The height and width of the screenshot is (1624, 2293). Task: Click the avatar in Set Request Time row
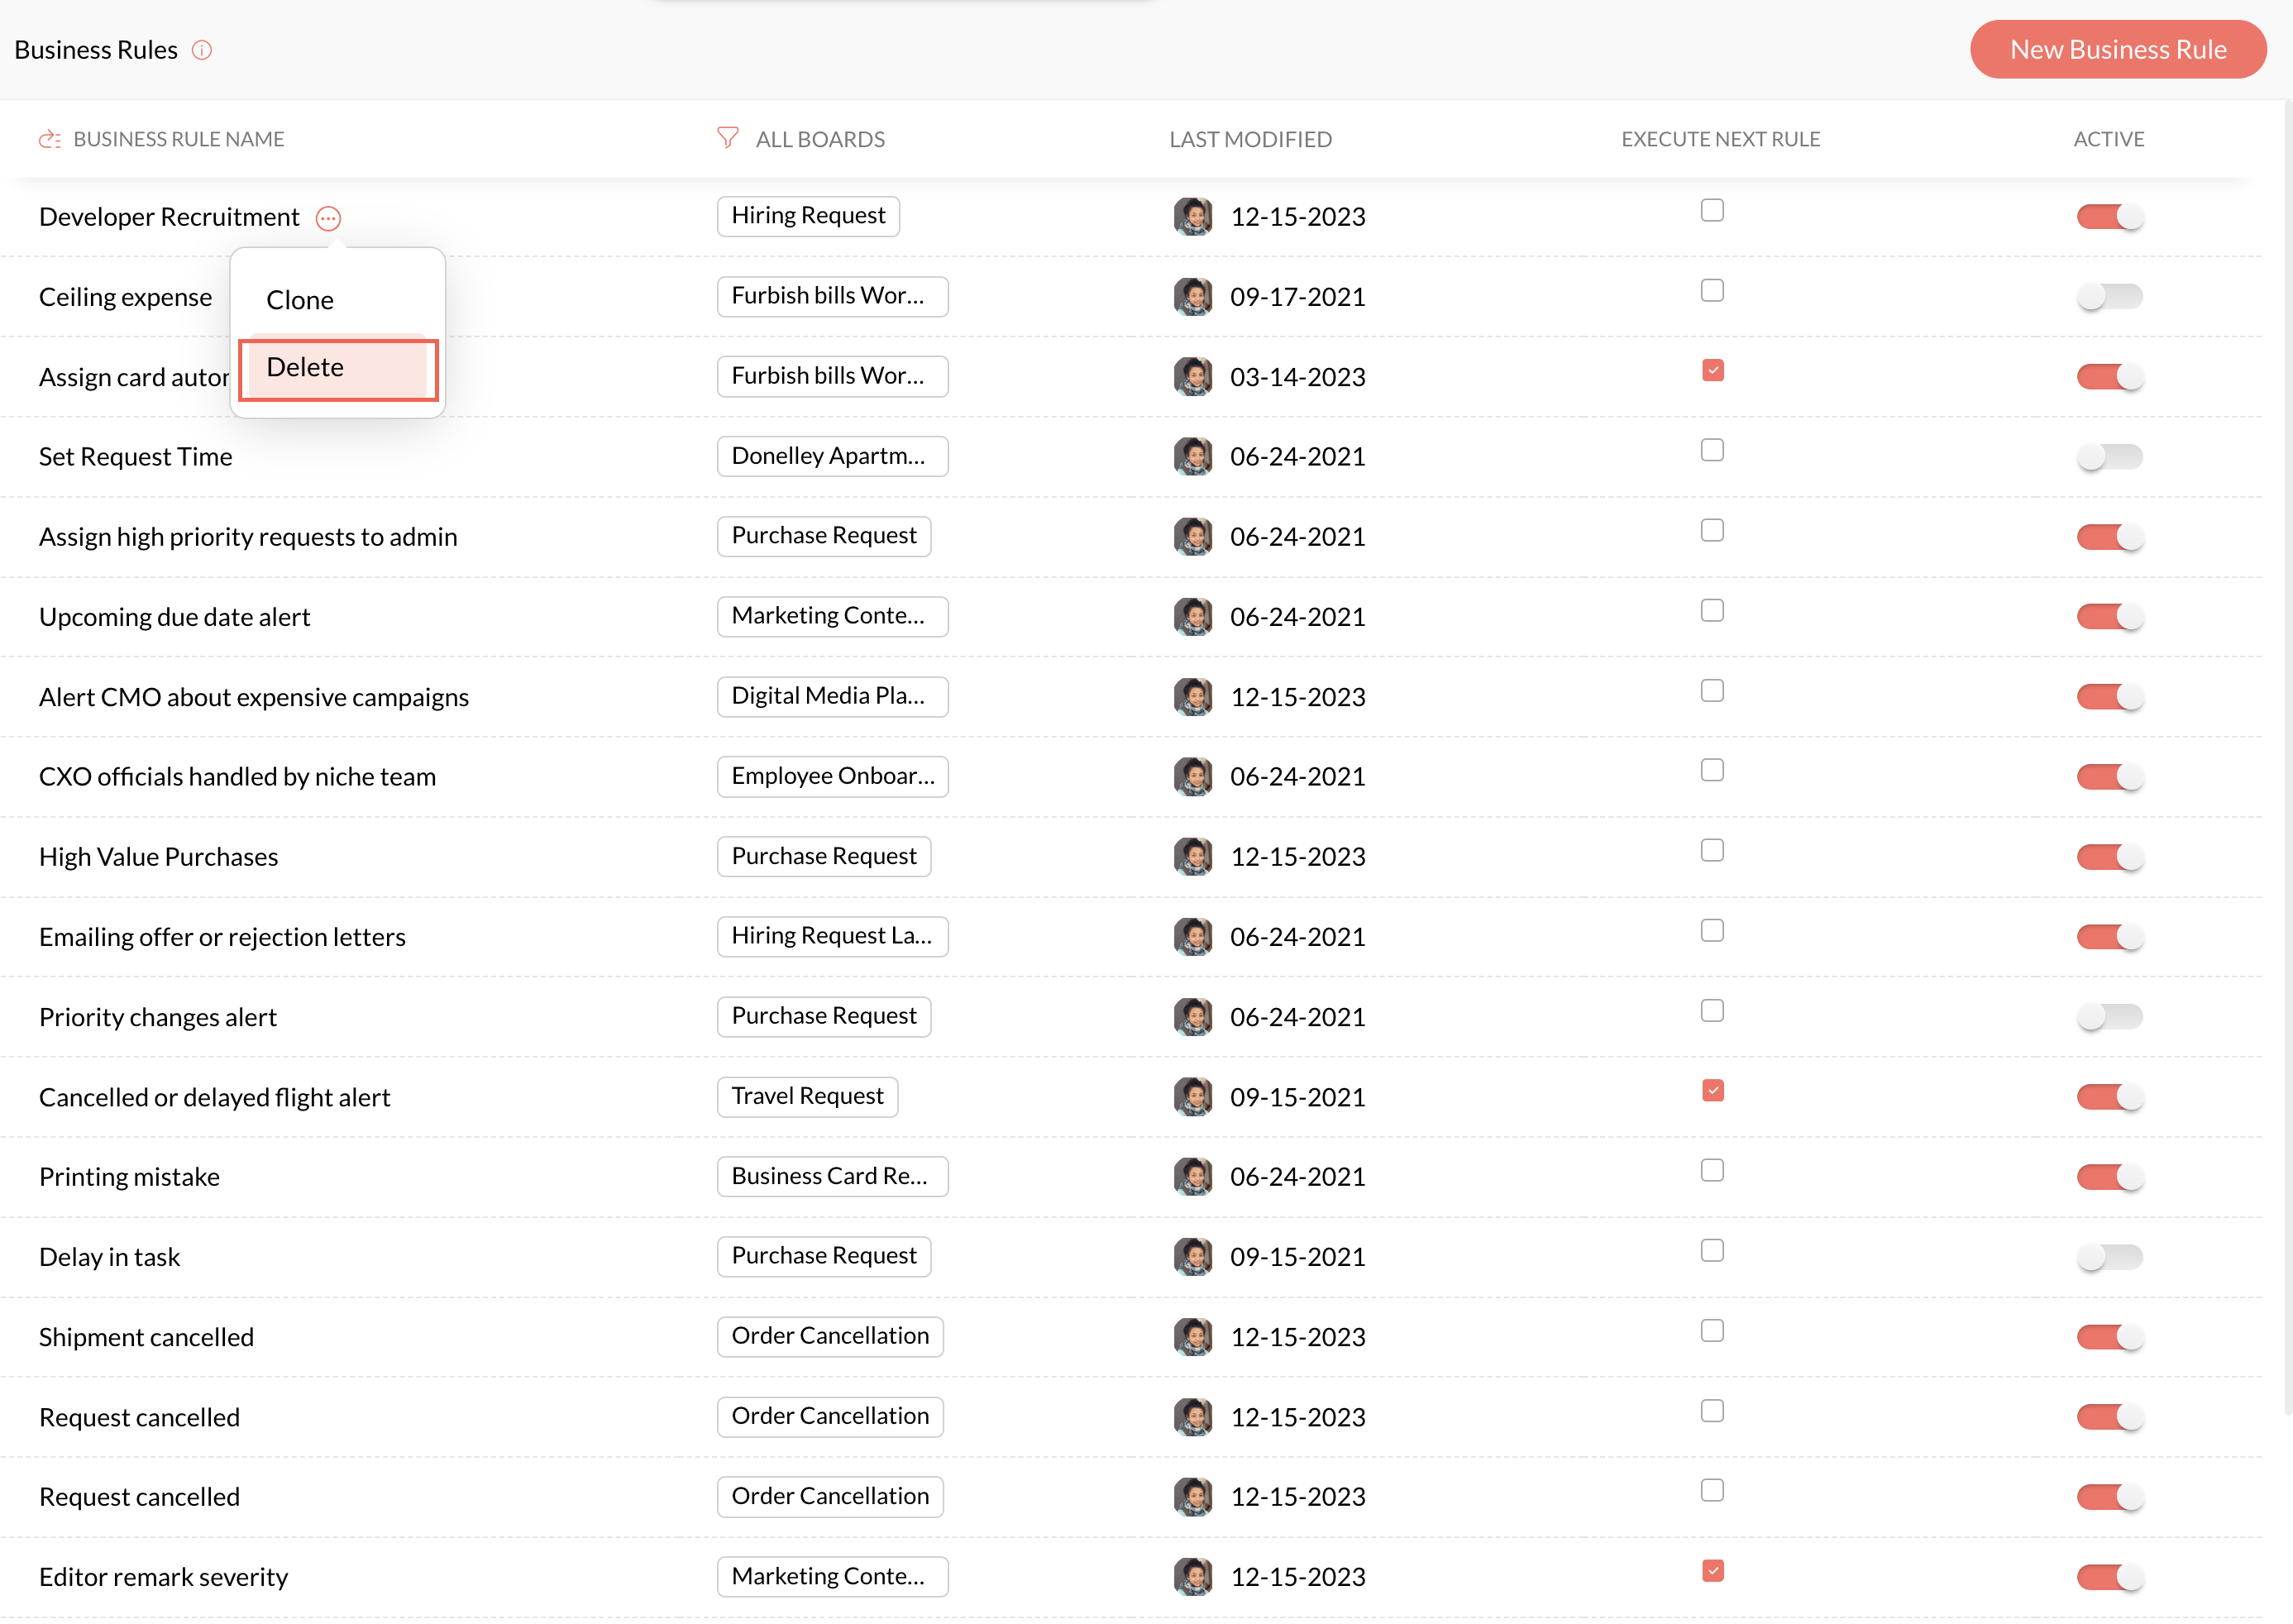pos(1192,456)
